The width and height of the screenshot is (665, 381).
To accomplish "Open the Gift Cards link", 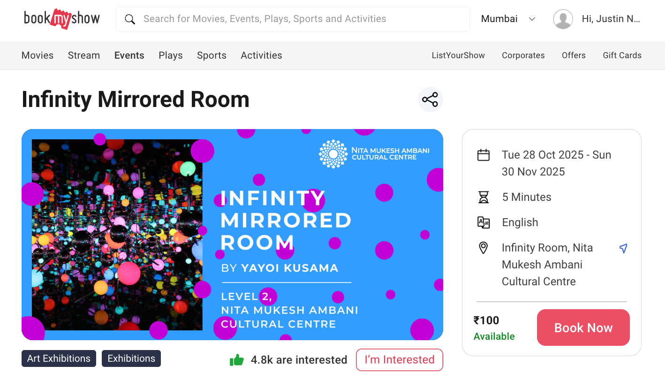I will click(622, 55).
